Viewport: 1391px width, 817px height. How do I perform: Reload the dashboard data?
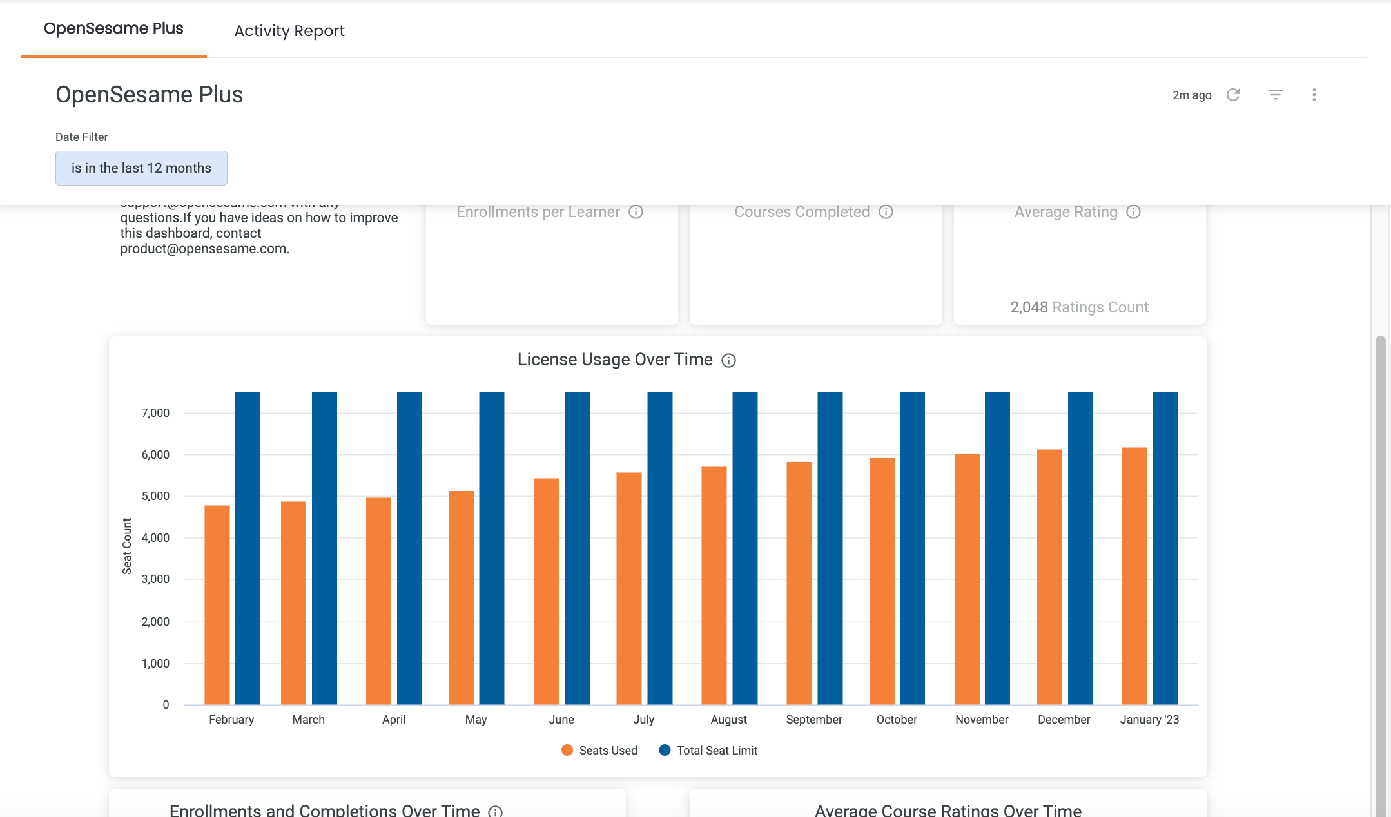point(1233,95)
